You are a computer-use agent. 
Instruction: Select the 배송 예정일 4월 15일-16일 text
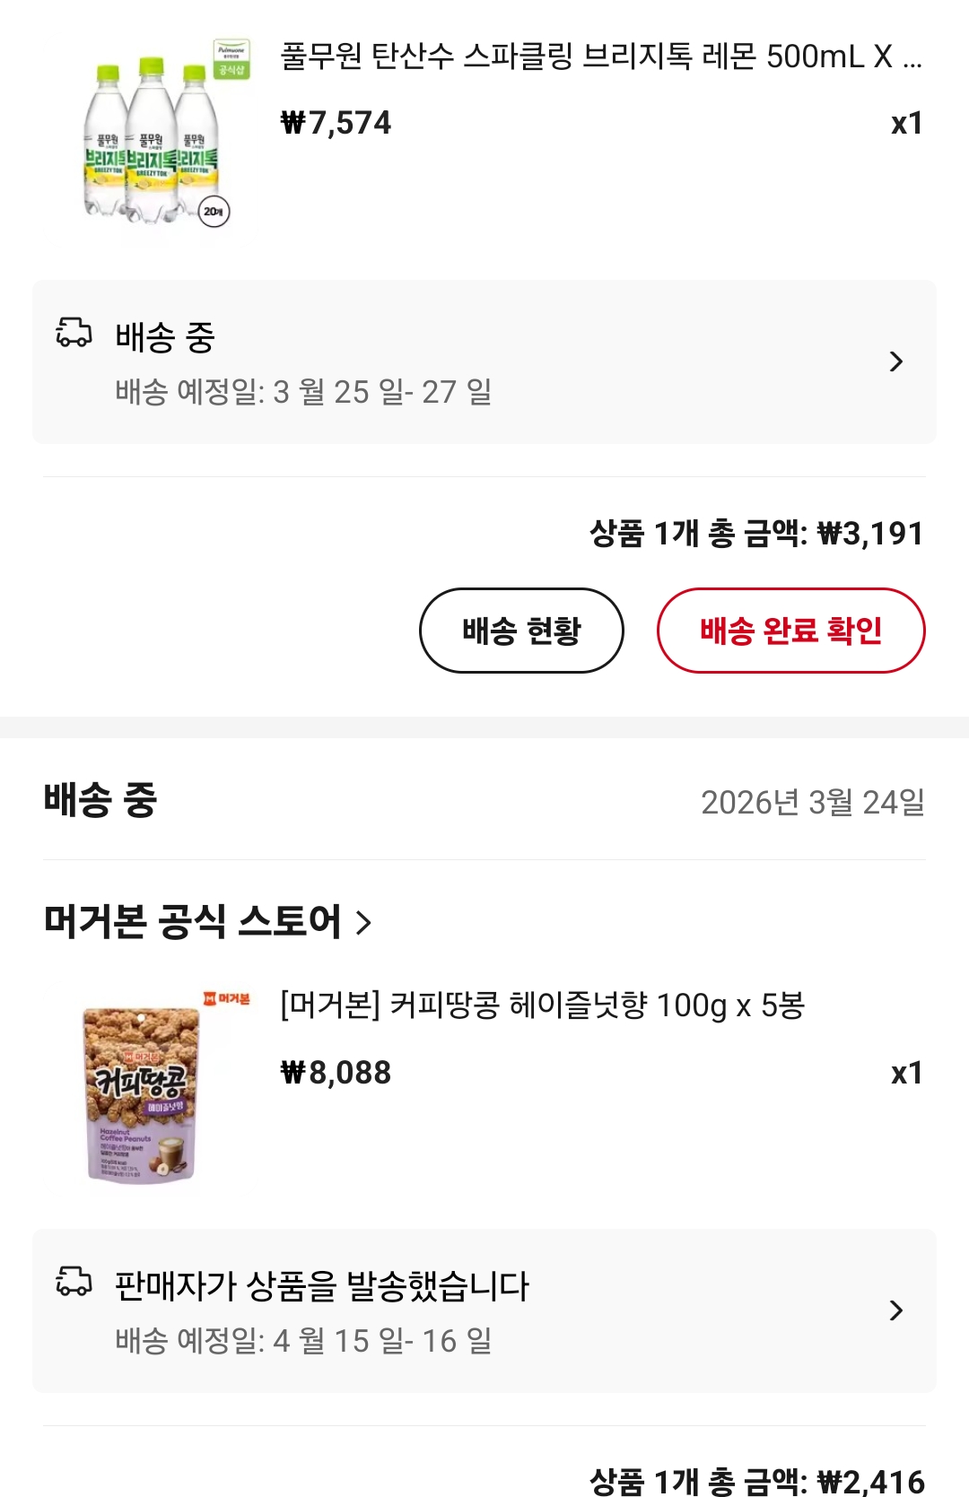pyautogui.click(x=303, y=1341)
